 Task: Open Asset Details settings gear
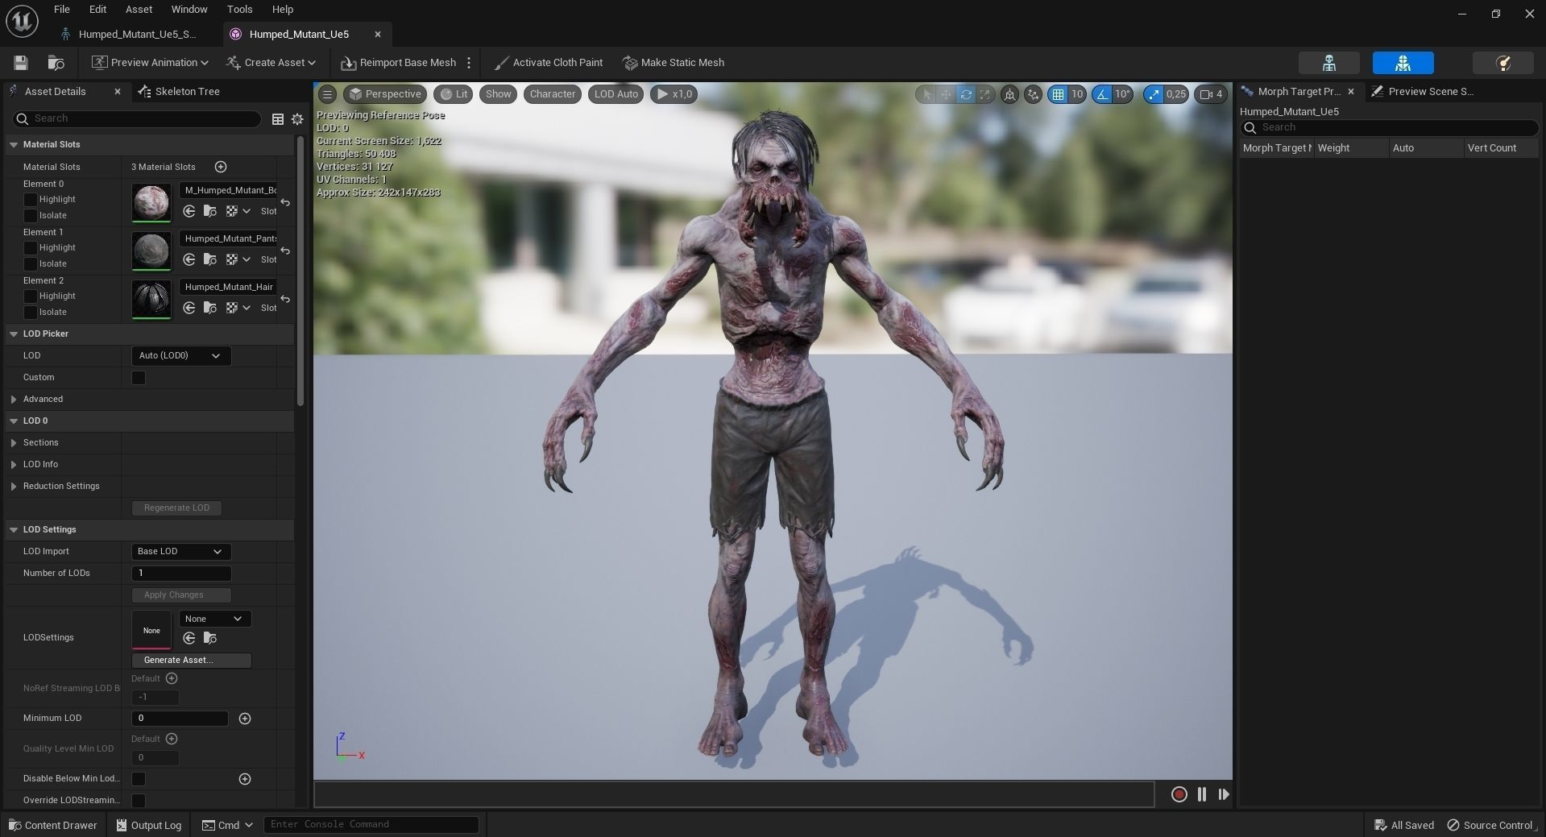297,119
